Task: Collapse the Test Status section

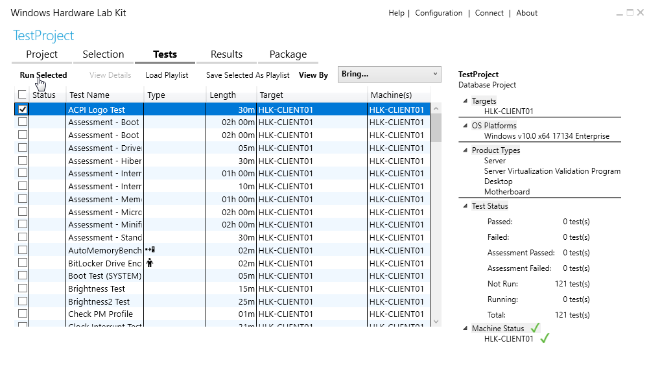Action: [x=466, y=205]
